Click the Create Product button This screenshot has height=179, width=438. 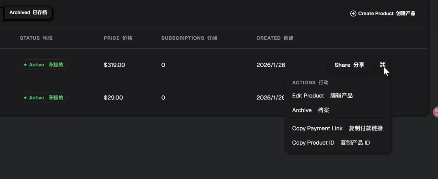[383, 13]
